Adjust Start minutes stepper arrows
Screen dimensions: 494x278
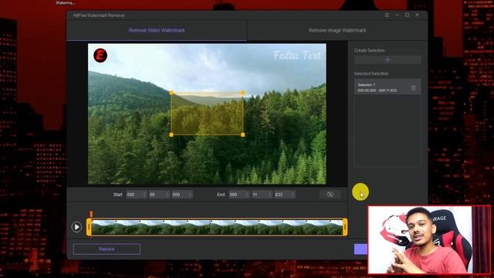point(167,195)
